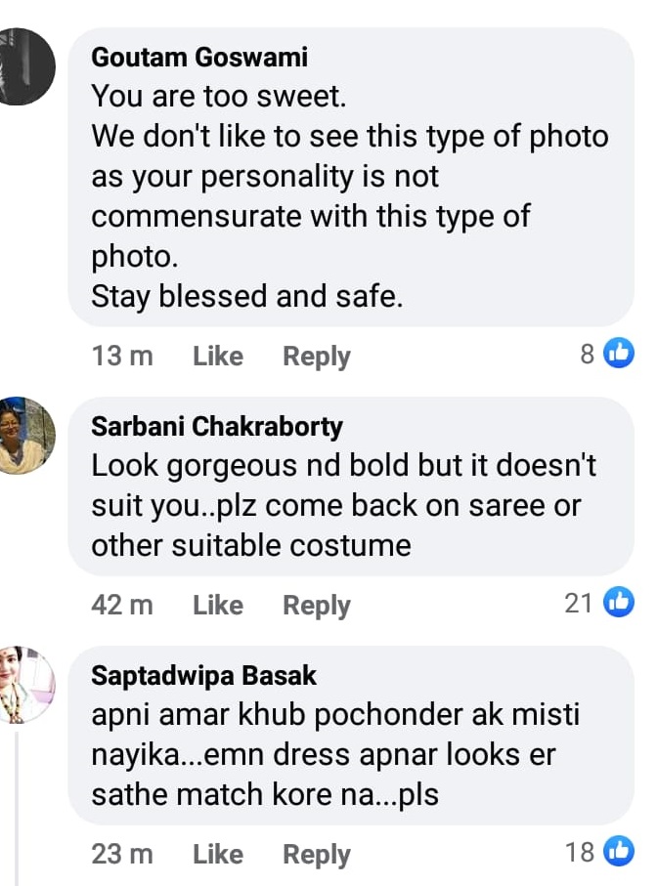
Task: Reply to Goutam Goswami's comment
Action: coord(316,357)
